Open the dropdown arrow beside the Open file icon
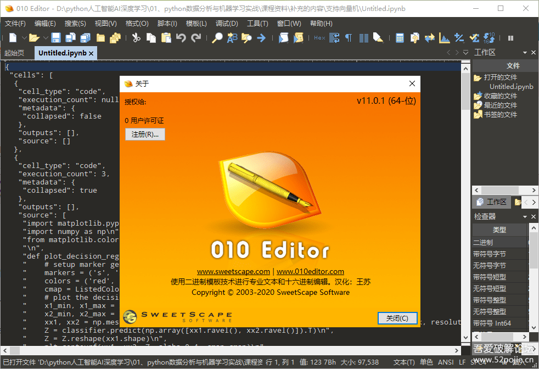 (46, 37)
